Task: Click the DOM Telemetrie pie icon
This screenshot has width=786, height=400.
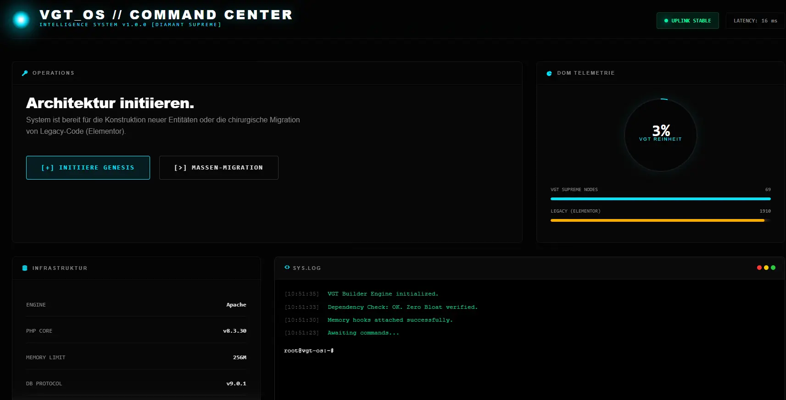Action: 549,73
